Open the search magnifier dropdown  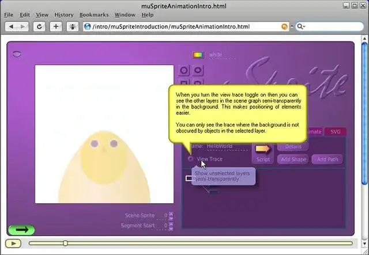(x=300, y=26)
